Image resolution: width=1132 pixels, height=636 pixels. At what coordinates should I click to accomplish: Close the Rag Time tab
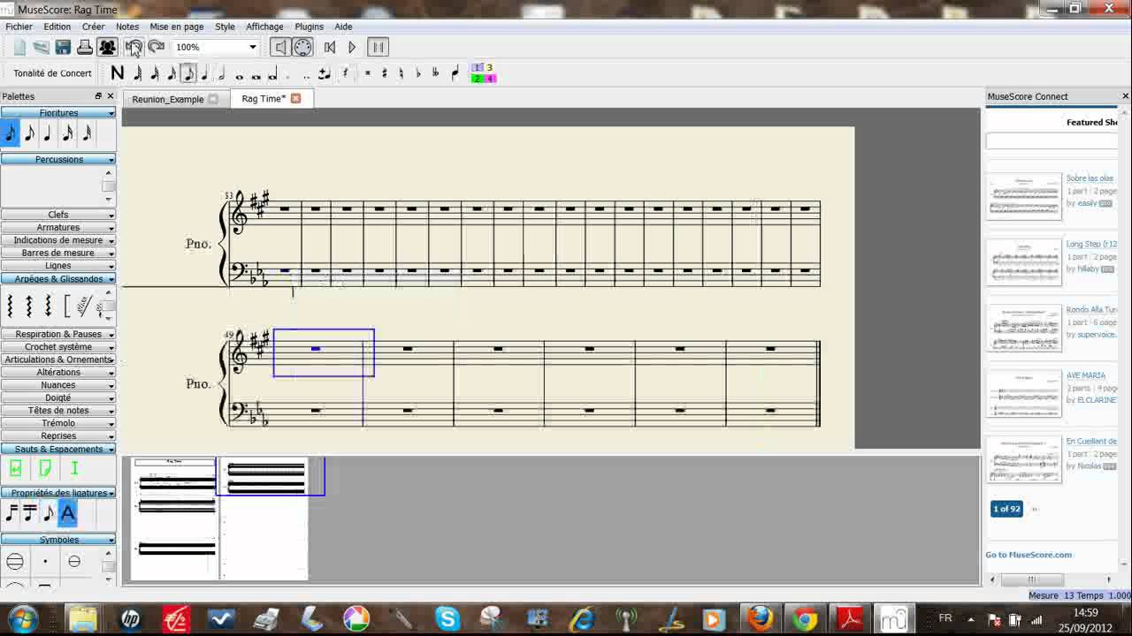click(x=295, y=98)
